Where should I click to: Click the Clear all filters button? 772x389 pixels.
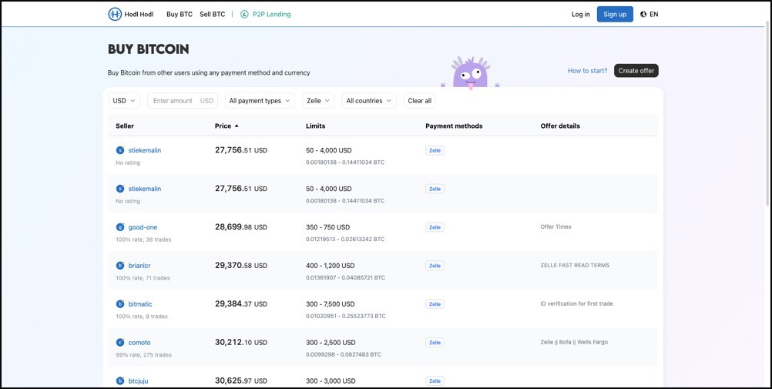coord(419,100)
